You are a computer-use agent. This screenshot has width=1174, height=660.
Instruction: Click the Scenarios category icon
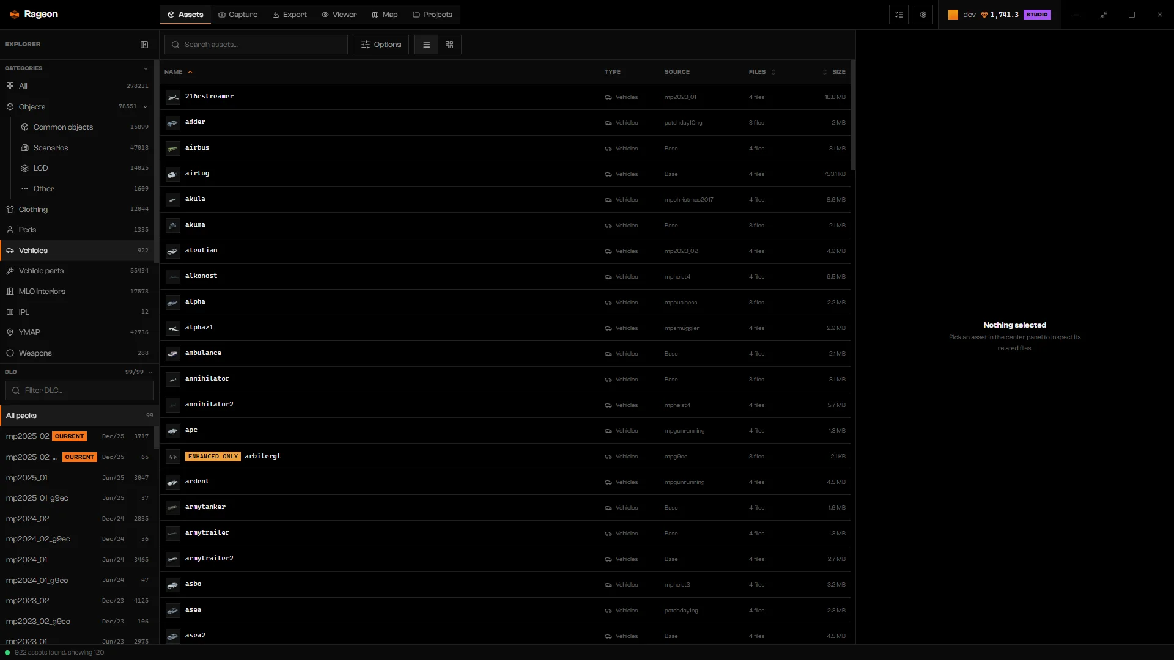tap(25, 148)
